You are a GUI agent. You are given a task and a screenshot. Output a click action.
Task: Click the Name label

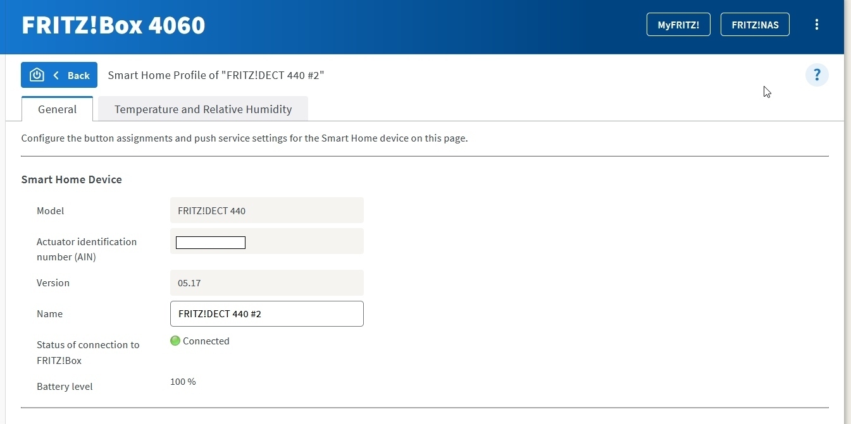pyautogui.click(x=49, y=313)
